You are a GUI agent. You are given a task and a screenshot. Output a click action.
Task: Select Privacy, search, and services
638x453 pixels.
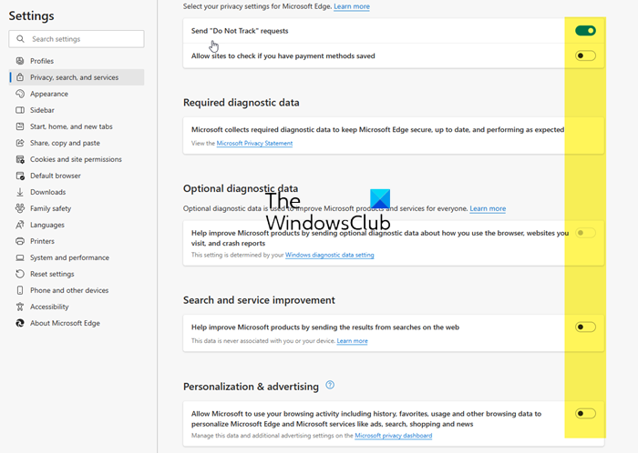pyautogui.click(x=77, y=77)
